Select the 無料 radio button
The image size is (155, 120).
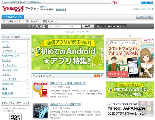(x=118, y=26)
